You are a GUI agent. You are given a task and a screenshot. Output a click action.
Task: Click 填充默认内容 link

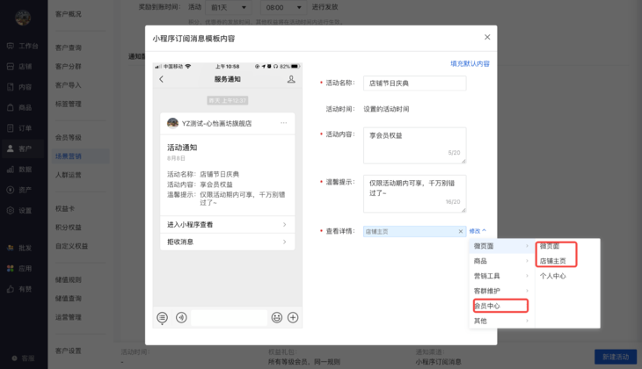(x=470, y=64)
